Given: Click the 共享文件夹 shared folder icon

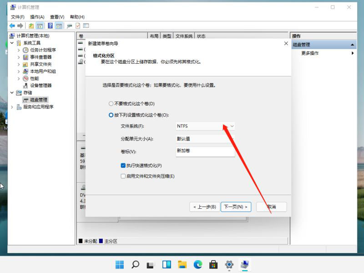Looking at the screenshot, I should tap(25, 64).
